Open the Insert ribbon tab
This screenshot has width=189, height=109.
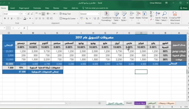[x=13, y=8]
